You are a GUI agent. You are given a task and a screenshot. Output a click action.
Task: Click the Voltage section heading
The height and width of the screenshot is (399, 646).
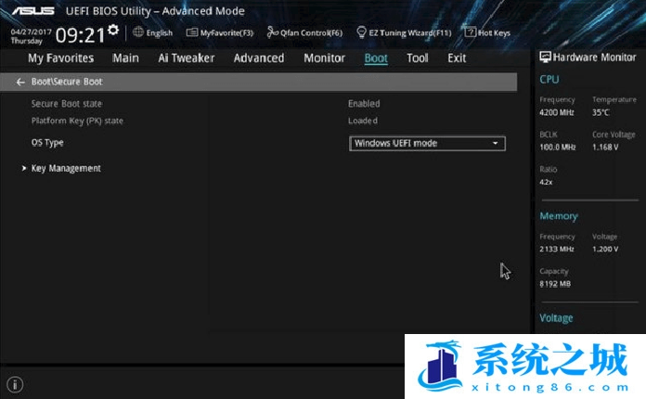556,318
